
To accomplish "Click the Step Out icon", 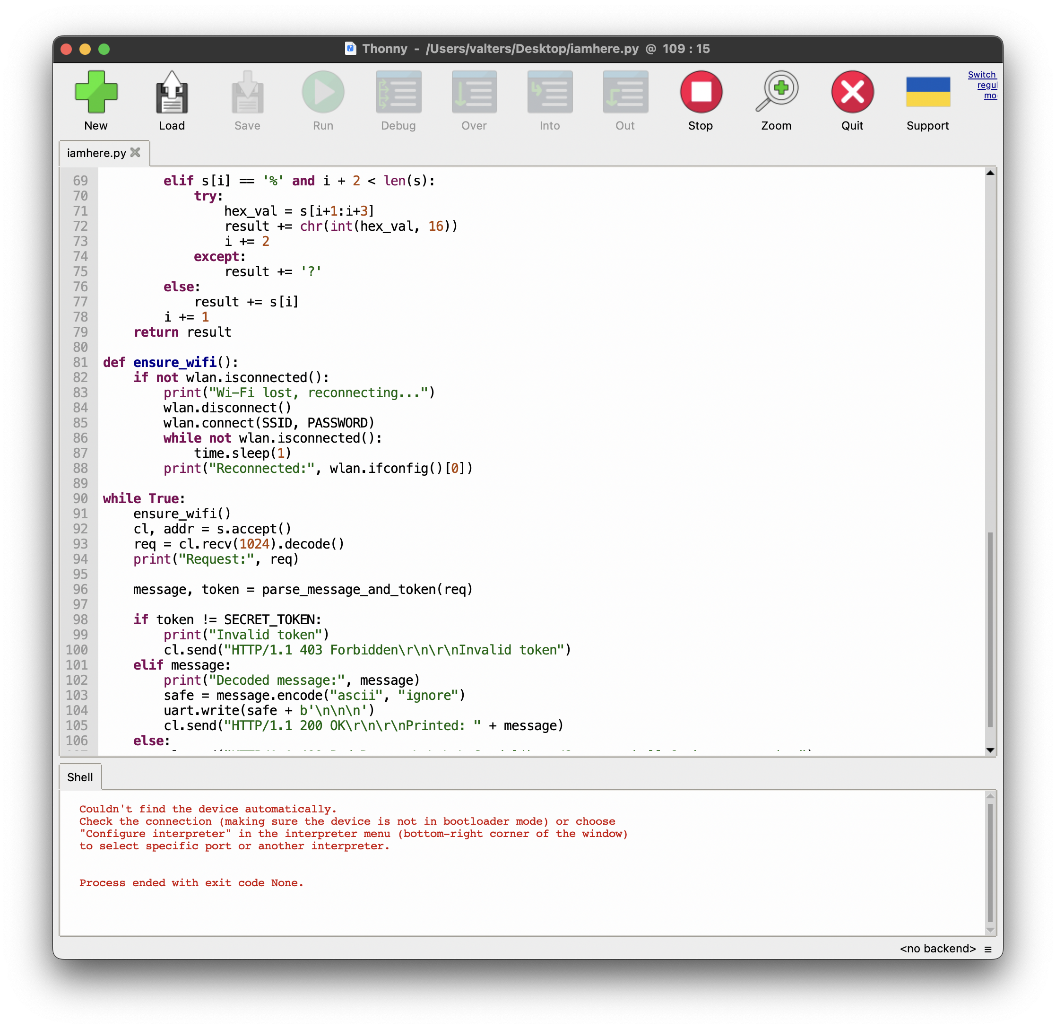I will click(x=625, y=92).
